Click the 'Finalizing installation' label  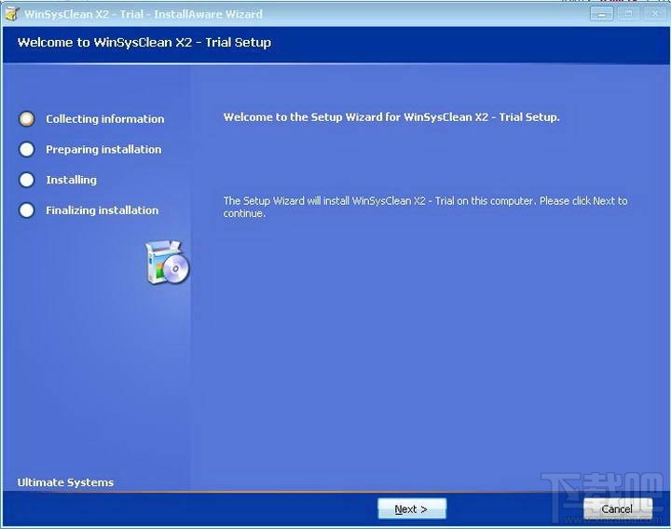point(103,210)
